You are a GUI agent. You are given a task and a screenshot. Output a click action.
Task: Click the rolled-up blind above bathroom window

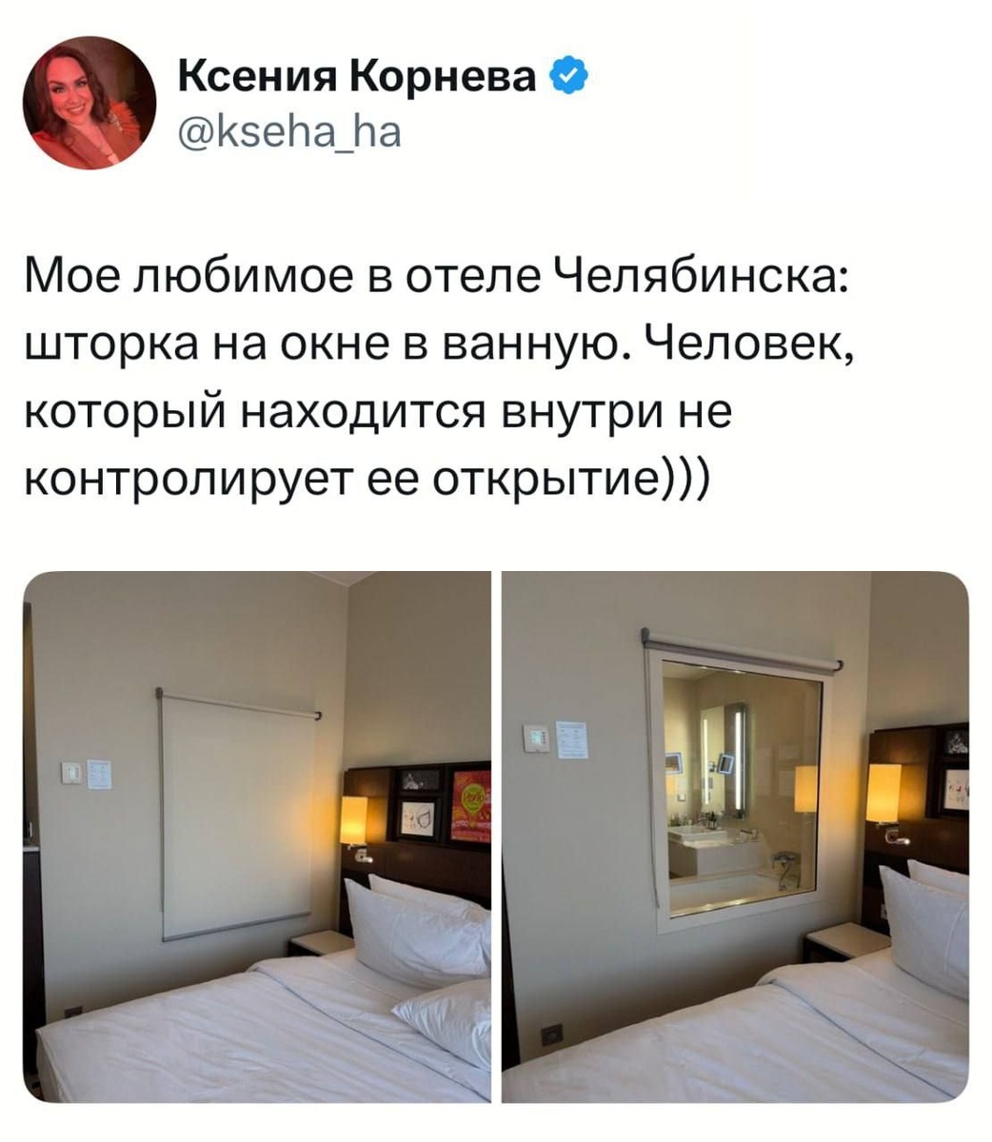741,650
